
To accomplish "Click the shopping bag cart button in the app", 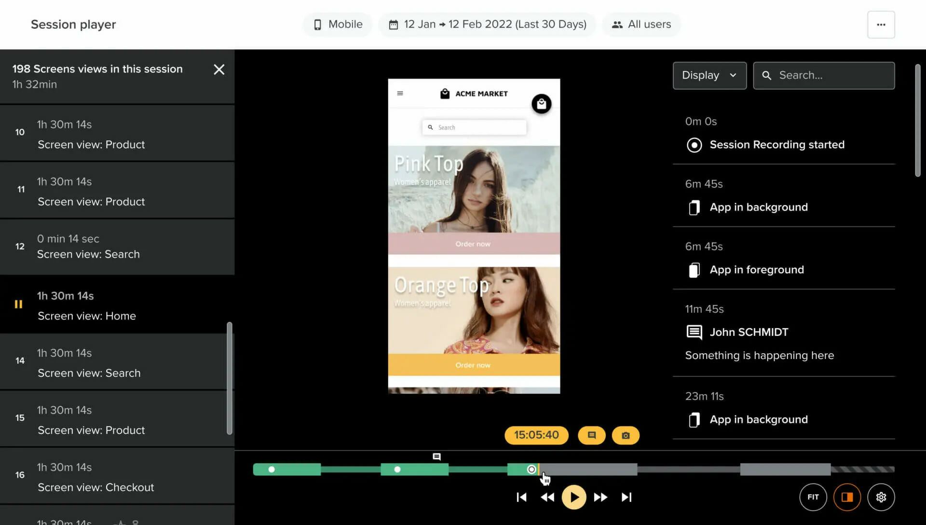I will click(x=541, y=104).
